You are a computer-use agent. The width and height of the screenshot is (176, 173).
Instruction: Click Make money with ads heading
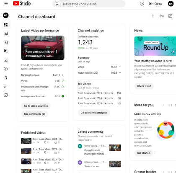tap(148, 114)
